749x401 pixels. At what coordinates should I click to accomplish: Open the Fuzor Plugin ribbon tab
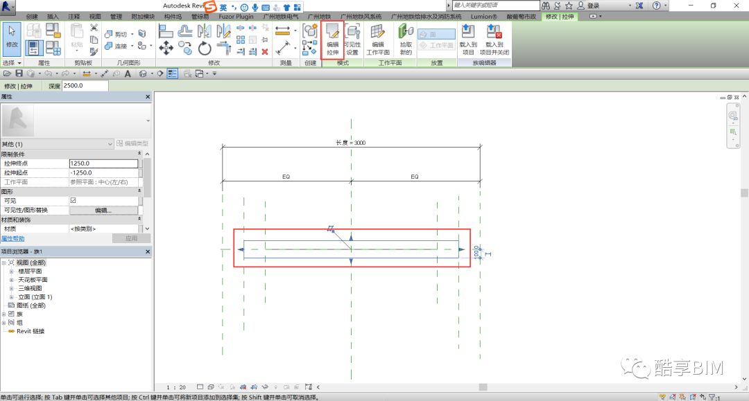pyautogui.click(x=236, y=16)
